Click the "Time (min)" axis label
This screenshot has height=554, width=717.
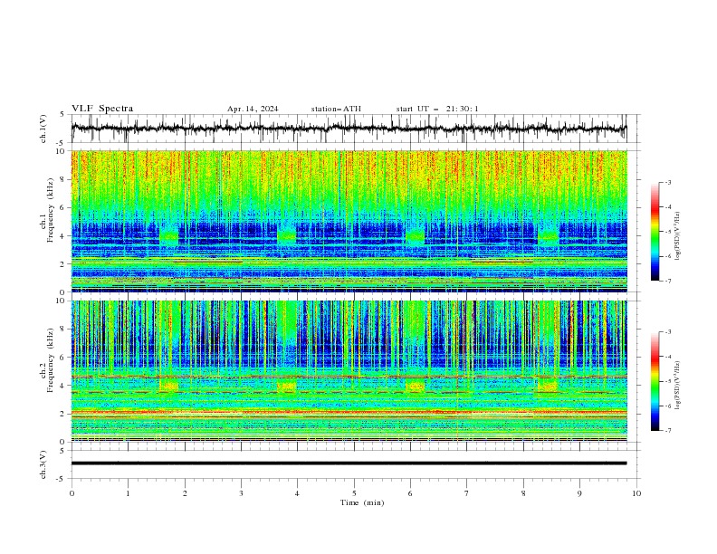click(362, 502)
